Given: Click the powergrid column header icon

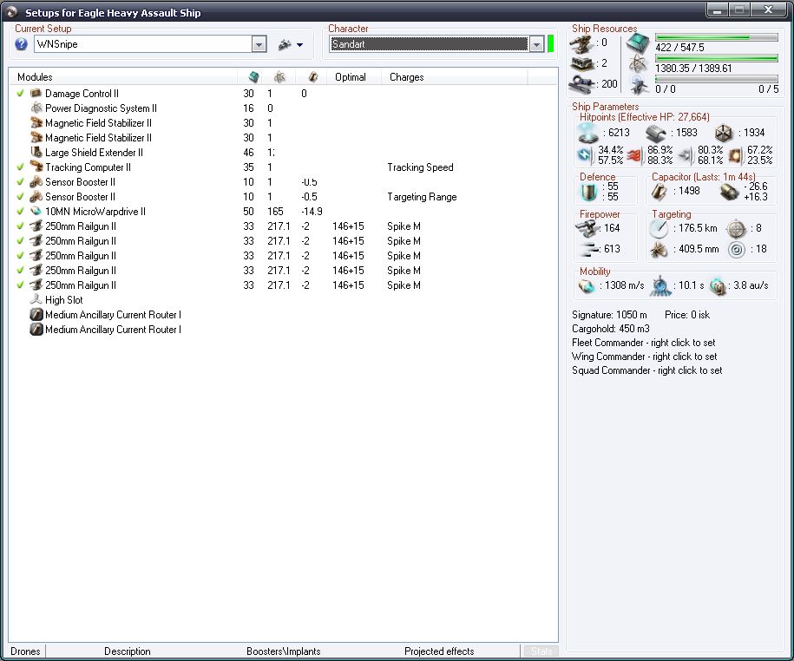Looking at the screenshot, I should [x=279, y=77].
